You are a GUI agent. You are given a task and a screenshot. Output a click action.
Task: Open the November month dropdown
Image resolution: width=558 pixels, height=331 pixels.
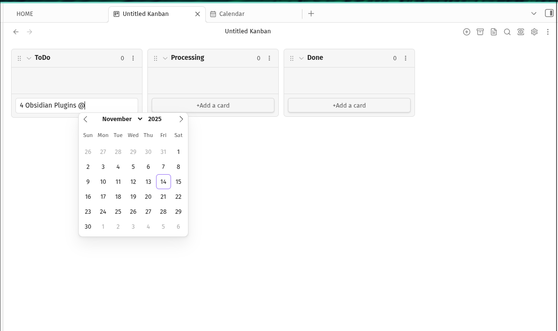pyautogui.click(x=122, y=119)
